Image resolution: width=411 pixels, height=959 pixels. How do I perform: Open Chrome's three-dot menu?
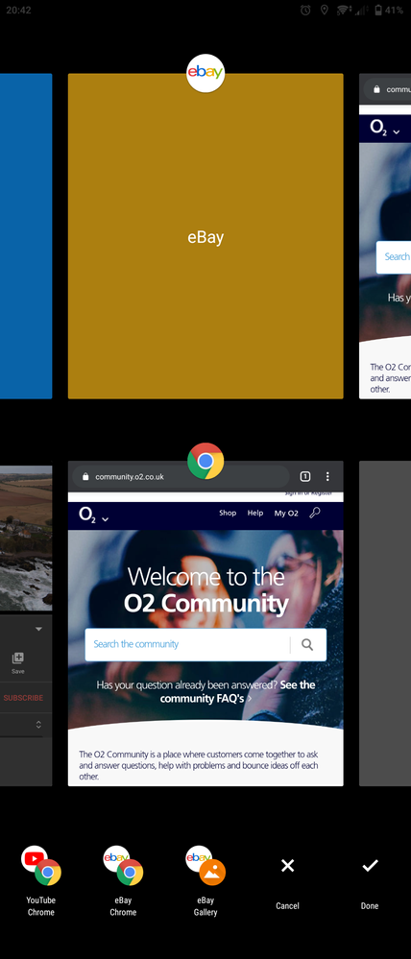click(x=327, y=476)
